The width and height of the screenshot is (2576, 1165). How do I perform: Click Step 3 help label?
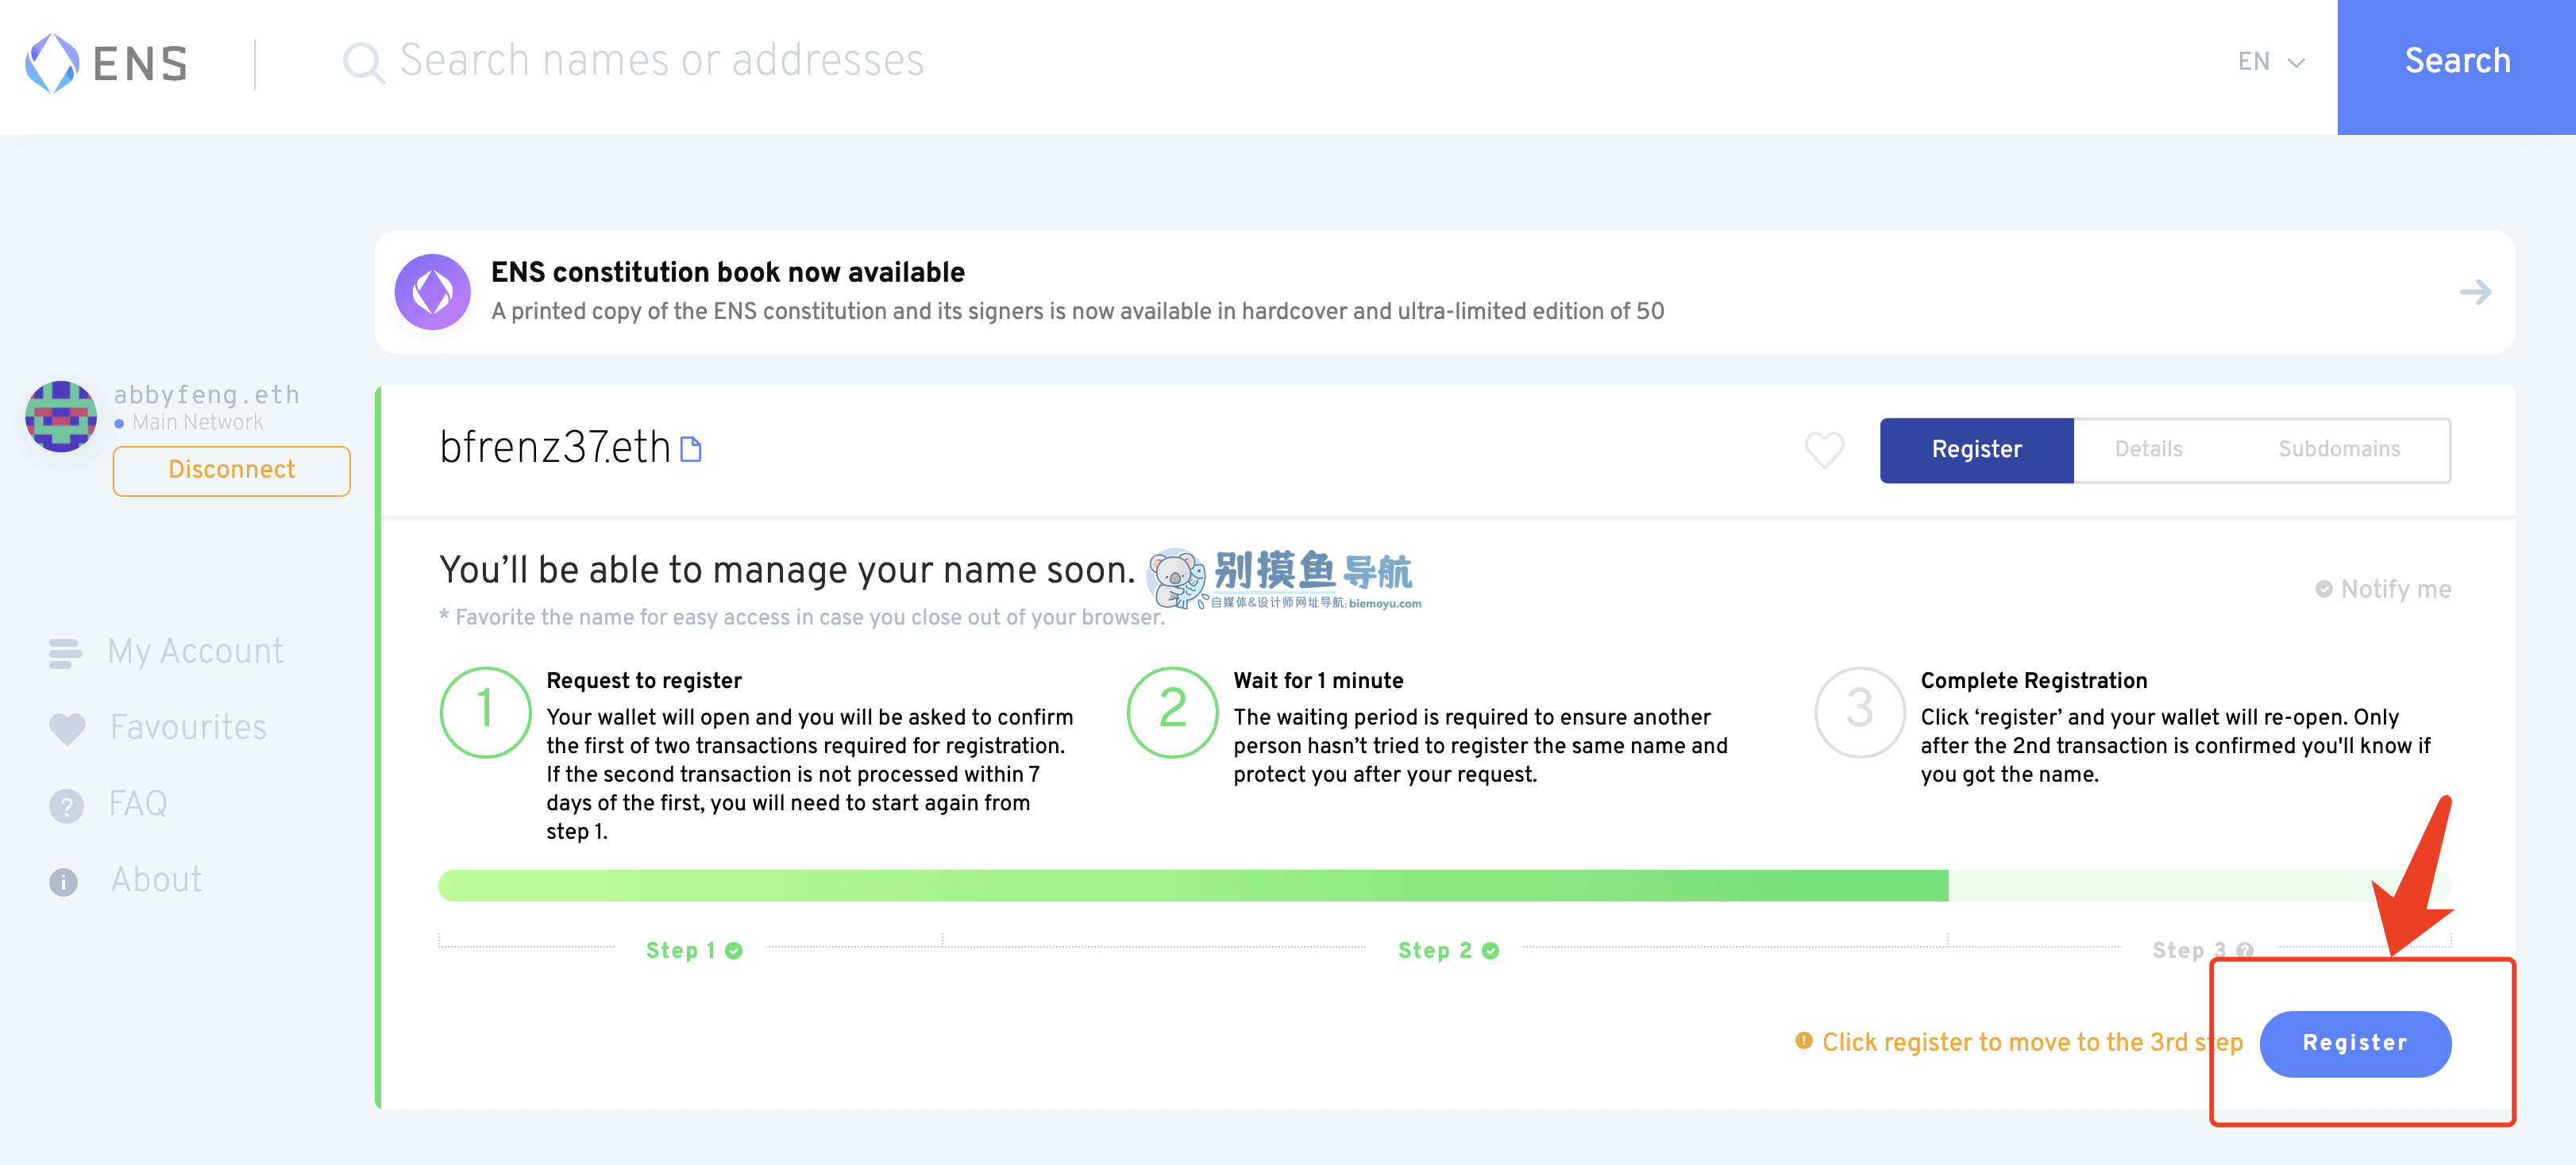click(x=2202, y=950)
